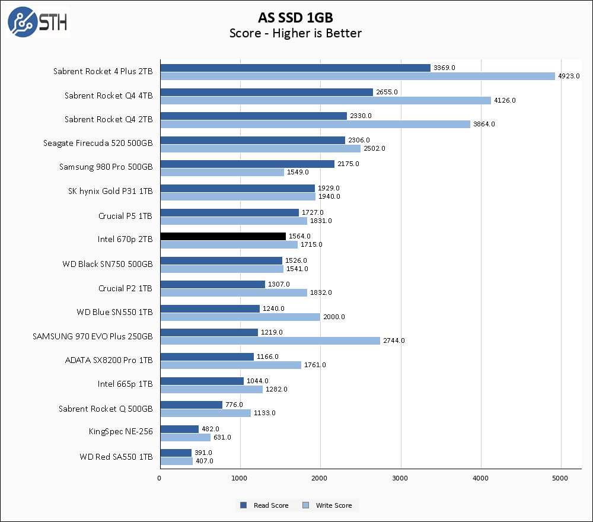The image size is (593, 522).
Task: Click the 1133.0 value label
Action: coord(264,413)
